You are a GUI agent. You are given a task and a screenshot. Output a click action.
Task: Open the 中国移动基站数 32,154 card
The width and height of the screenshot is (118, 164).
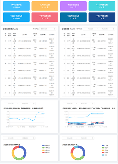click(16, 17)
